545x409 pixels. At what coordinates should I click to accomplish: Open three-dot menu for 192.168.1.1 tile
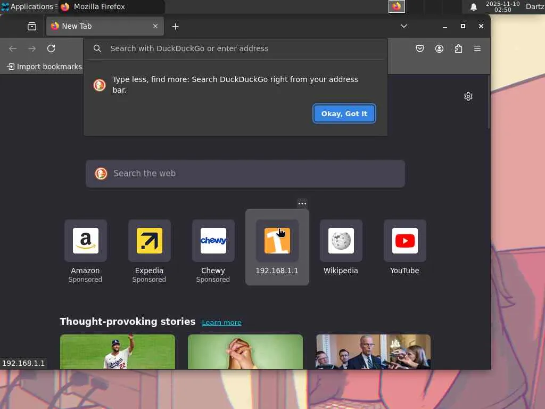click(302, 203)
